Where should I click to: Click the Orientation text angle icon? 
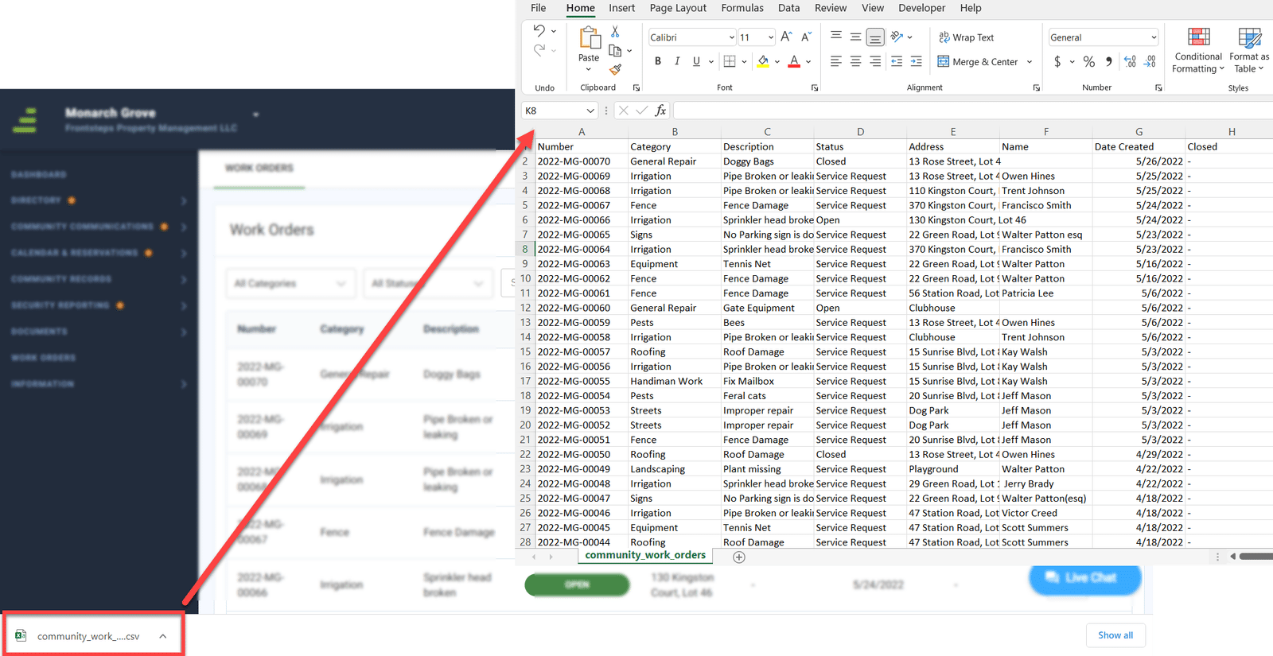point(897,37)
